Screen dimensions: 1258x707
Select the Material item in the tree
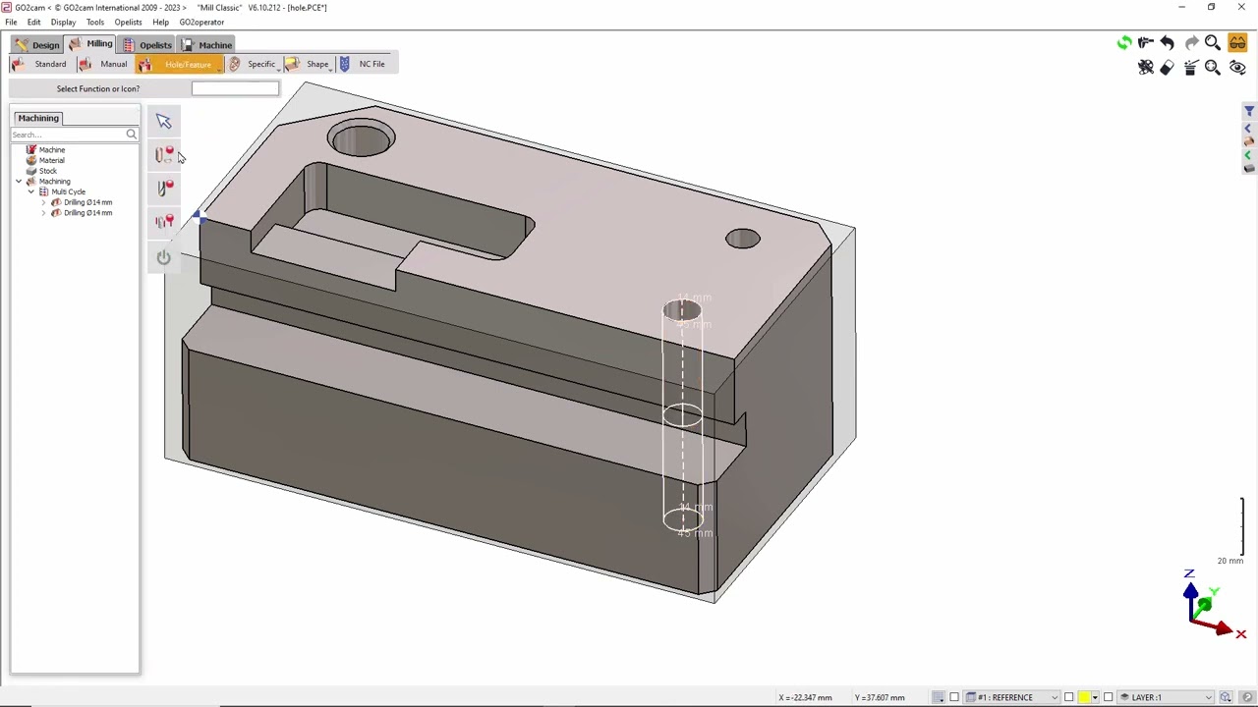click(52, 161)
